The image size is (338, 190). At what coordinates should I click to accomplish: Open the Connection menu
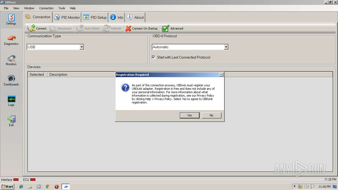pyautogui.click(x=46, y=8)
